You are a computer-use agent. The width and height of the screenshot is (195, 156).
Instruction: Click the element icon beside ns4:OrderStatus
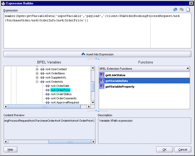tap(48, 94)
